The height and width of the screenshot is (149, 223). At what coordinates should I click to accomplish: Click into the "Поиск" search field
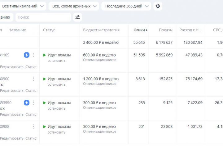click(43, 17)
